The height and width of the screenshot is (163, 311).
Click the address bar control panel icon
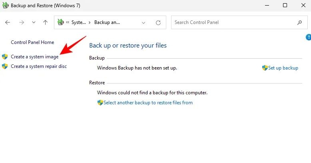click(60, 22)
